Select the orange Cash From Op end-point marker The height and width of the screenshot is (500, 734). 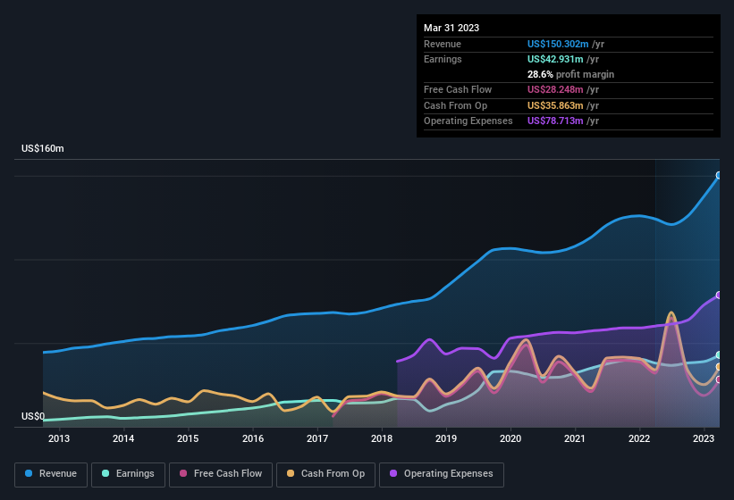719,367
